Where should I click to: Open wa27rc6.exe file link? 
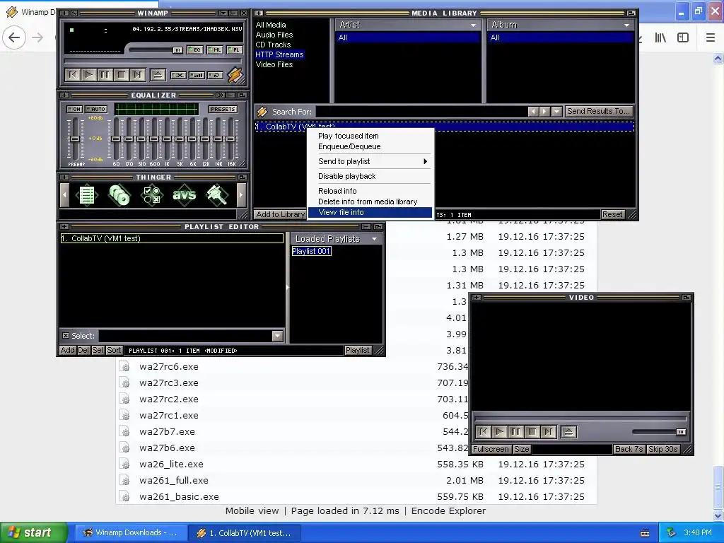(x=169, y=367)
